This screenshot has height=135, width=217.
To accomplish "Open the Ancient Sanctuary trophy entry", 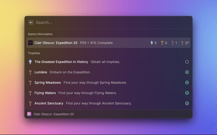I will [49, 103].
